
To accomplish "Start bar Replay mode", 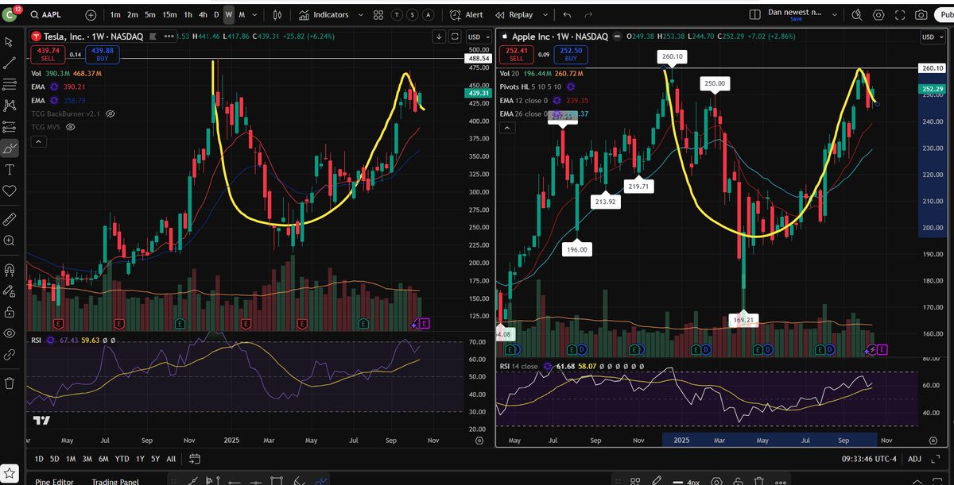I will 514,15.
